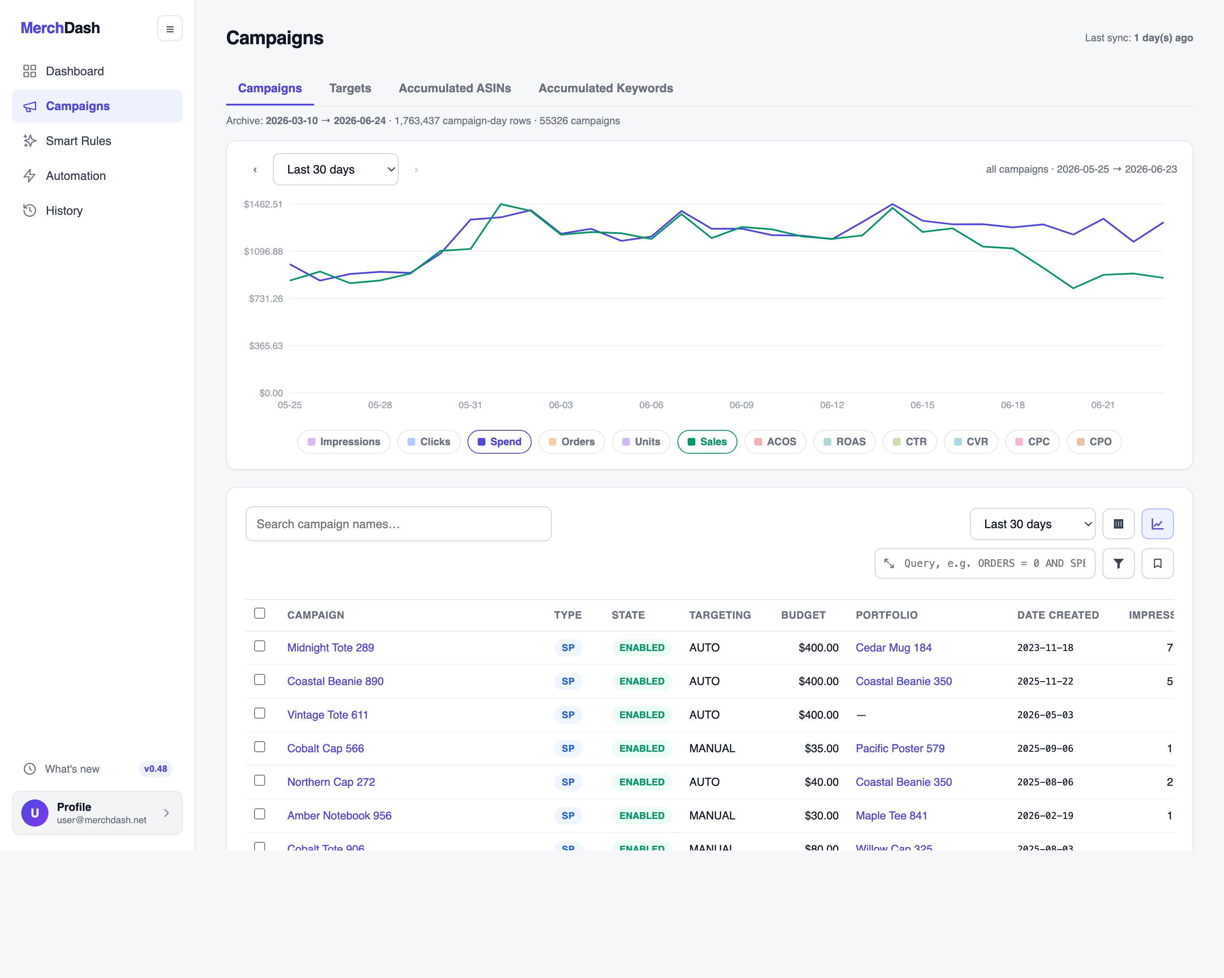Click the What's new clock icon
The image size is (1224, 978).
pyautogui.click(x=29, y=769)
